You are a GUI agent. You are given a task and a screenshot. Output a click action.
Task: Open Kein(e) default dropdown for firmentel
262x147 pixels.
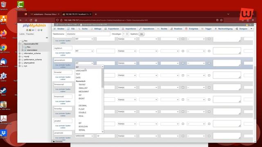(x=127, y=75)
